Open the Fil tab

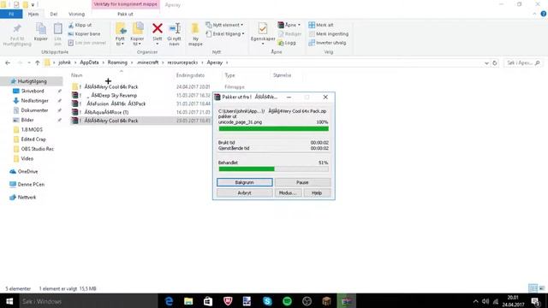tap(11, 14)
